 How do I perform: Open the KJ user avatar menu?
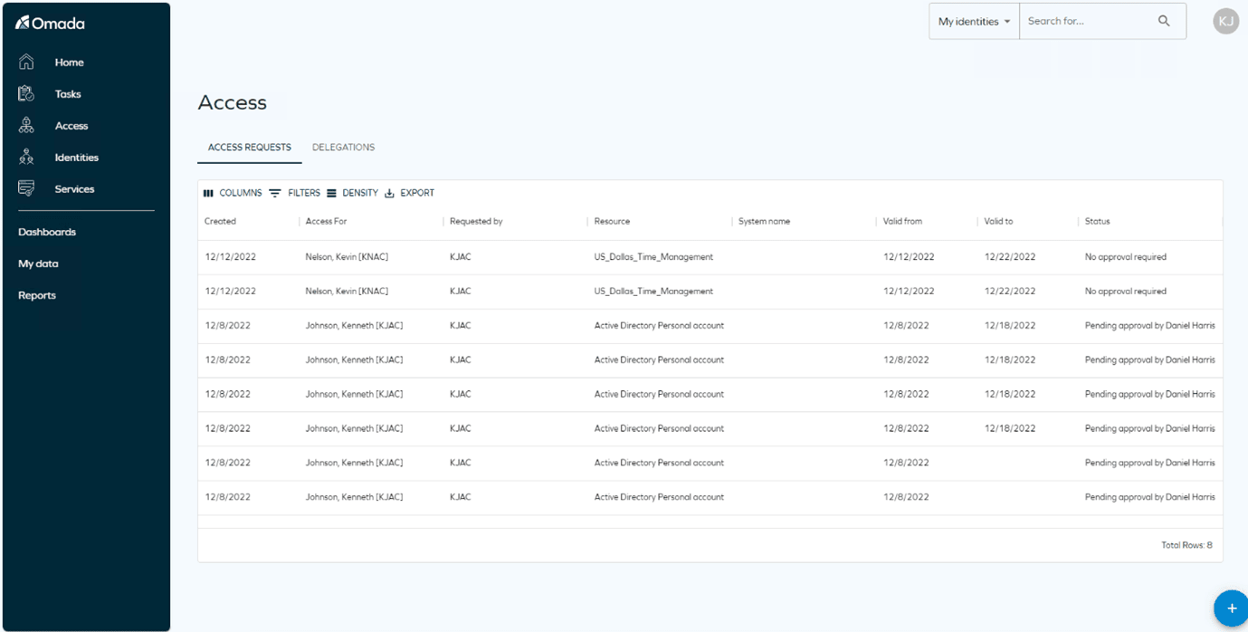coord(1225,20)
